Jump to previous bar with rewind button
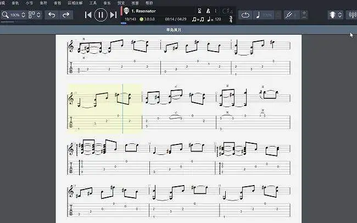The width and height of the screenshot is (357, 223). [88, 15]
